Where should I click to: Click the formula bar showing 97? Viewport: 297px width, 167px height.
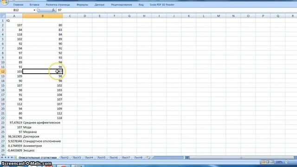pyautogui.click(x=176, y=10)
